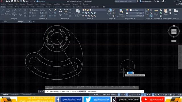The width and height of the screenshot is (182, 102).
Task: Switch to the Dibujo1 document tab
Action: point(21,22)
